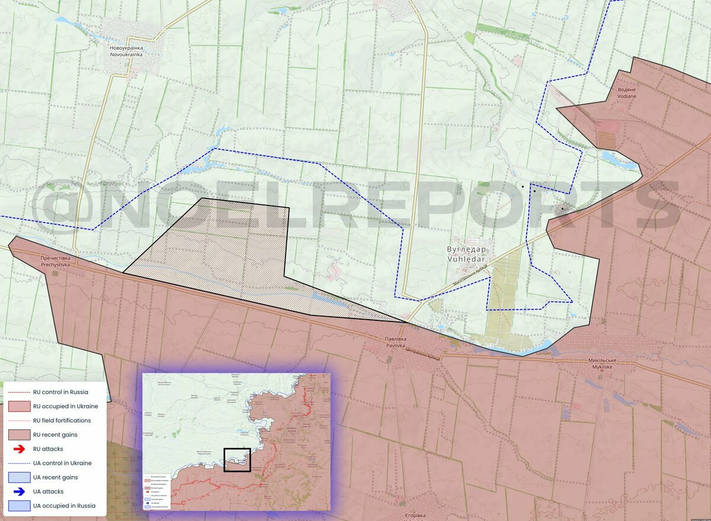
Task: Pick the UA recent gains blue swatch
Action: point(19,477)
